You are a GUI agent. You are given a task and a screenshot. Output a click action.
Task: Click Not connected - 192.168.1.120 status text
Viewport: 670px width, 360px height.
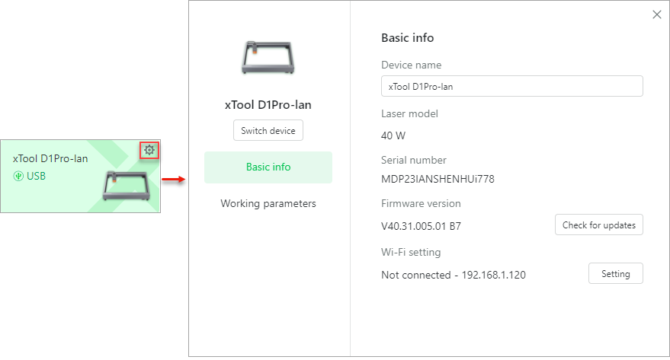(x=454, y=275)
